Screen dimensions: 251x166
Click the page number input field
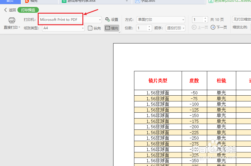[198, 20]
